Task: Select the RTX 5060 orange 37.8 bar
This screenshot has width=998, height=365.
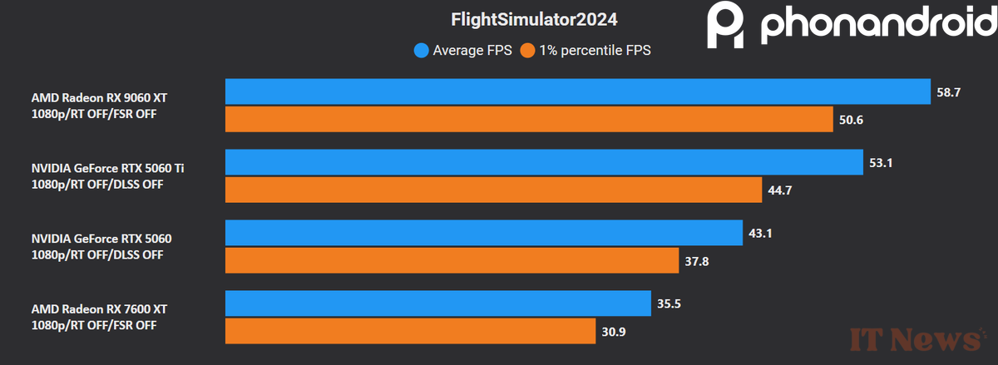Action: [x=452, y=260]
